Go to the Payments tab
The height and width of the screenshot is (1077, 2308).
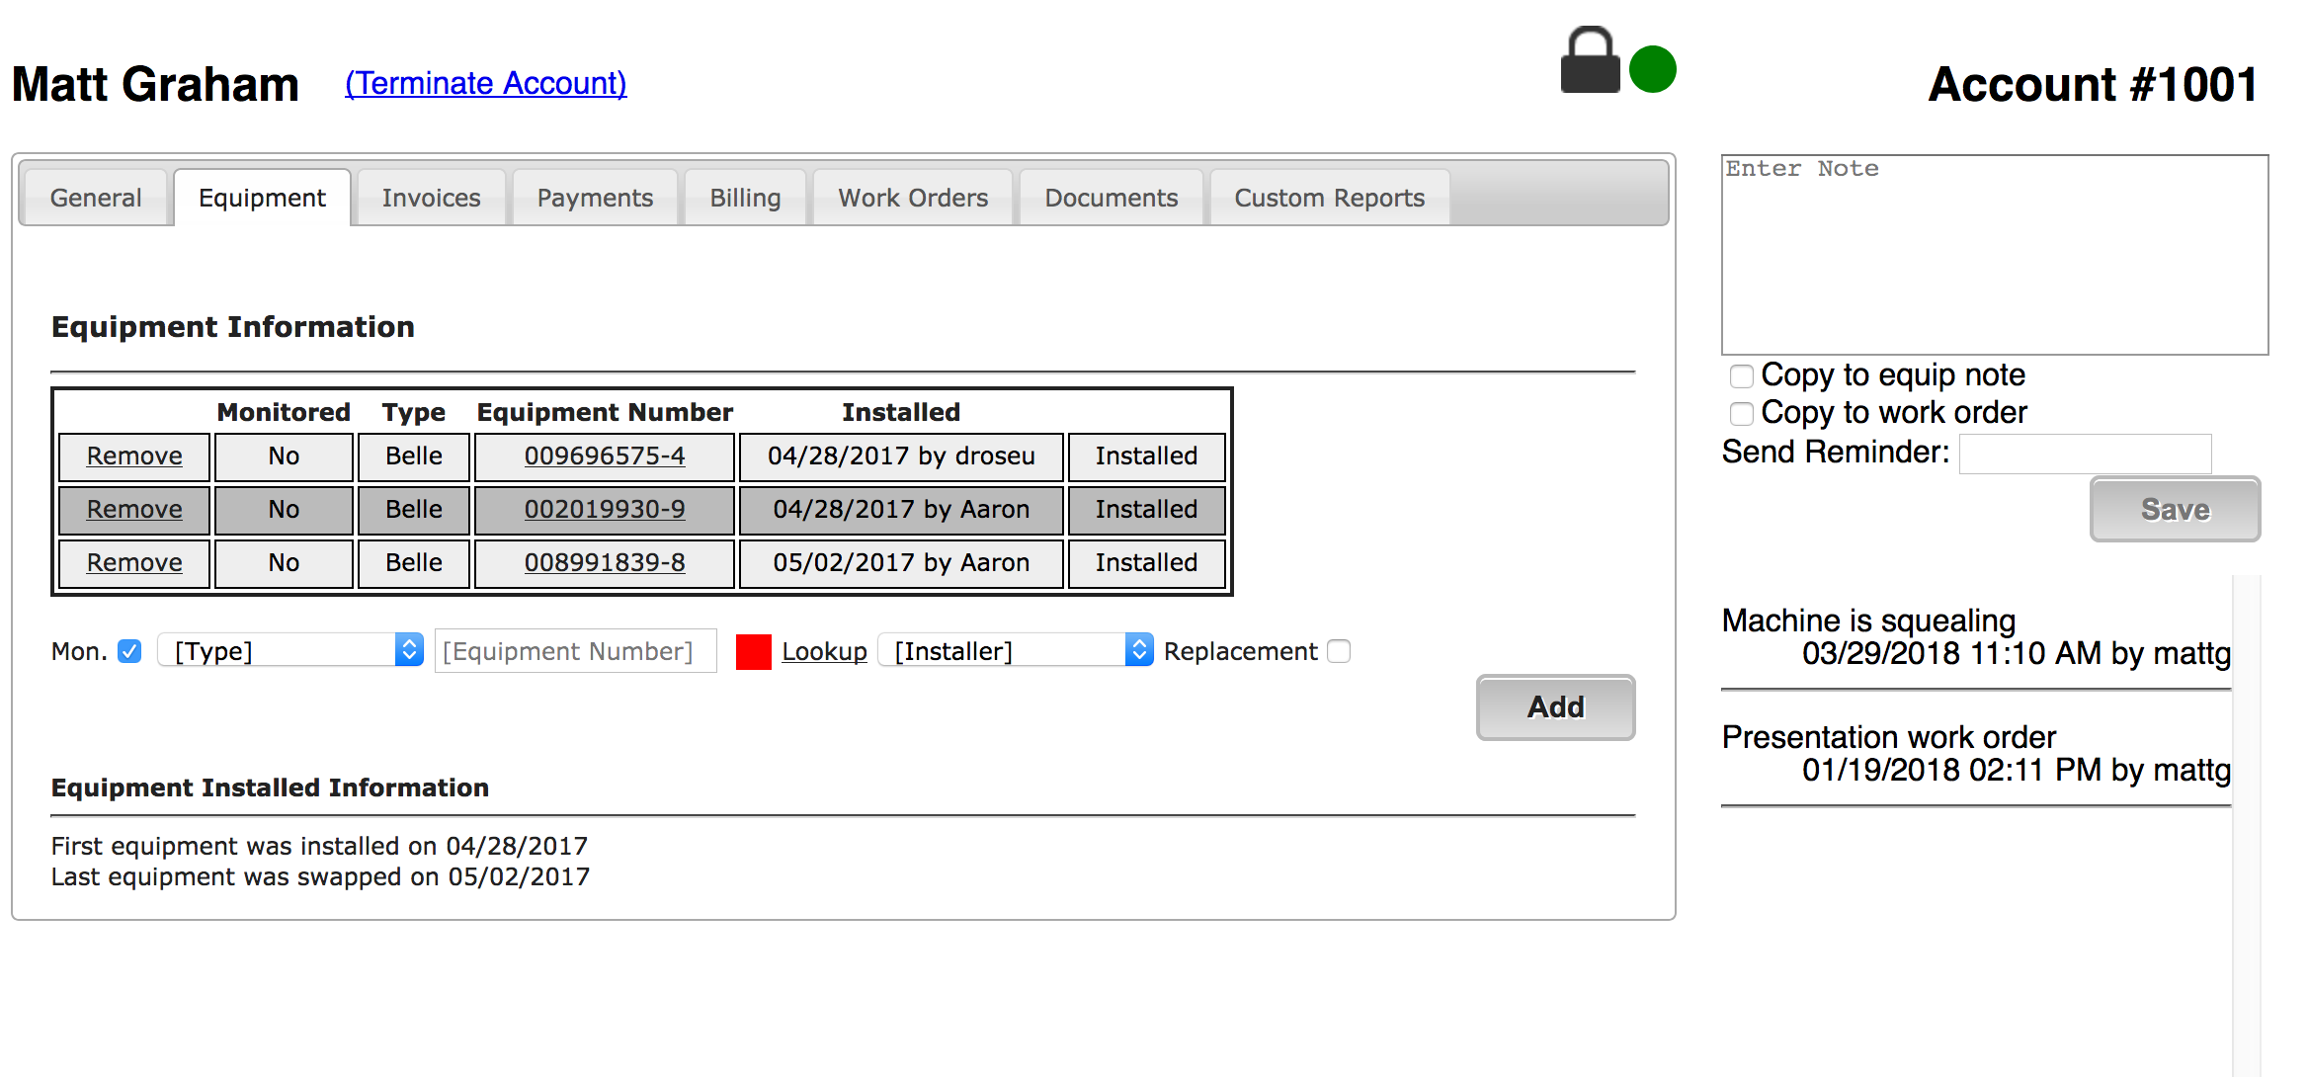(x=595, y=198)
